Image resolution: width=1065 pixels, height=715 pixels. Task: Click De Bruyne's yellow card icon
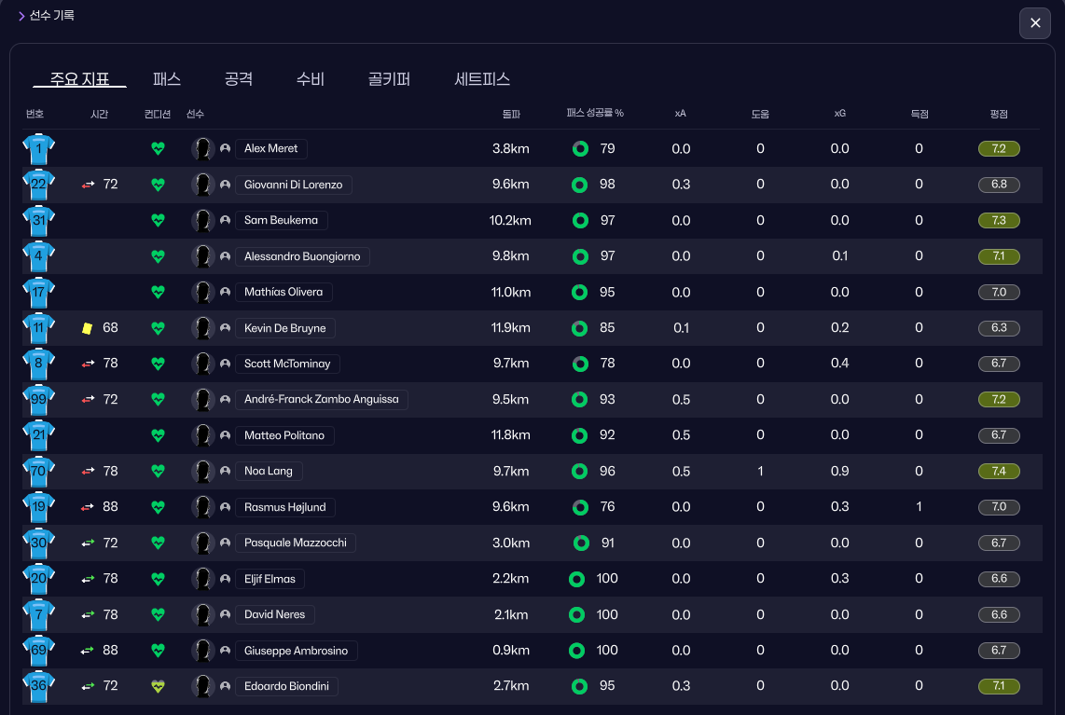click(x=87, y=328)
